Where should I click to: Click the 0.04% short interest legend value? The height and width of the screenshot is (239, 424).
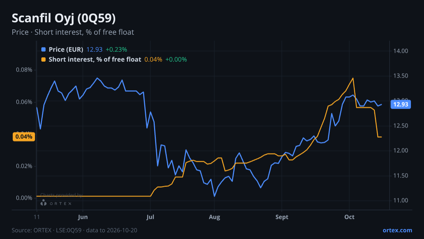coord(153,59)
